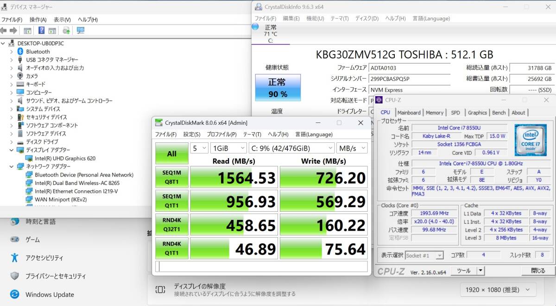Open the MB/s unit dropdown
Viewport: 556px width, 306px height.
coord(352,148)
